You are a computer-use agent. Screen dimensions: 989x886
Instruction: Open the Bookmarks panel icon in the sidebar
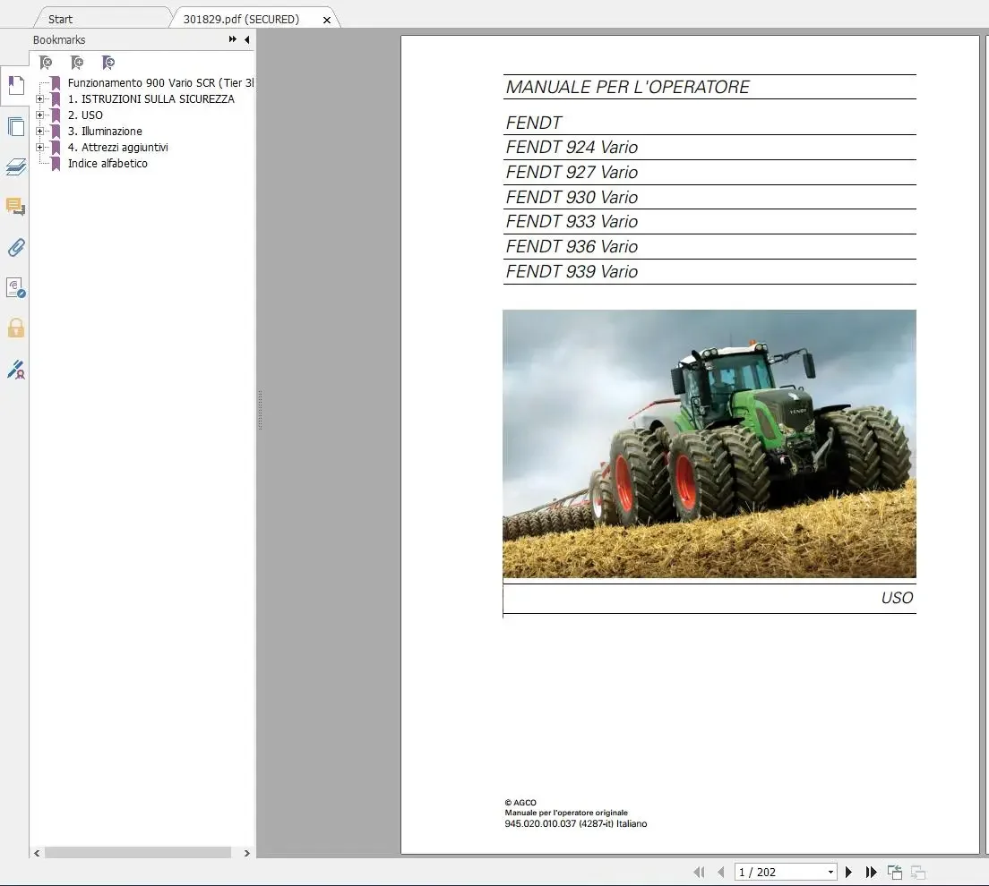click(16, 86)
